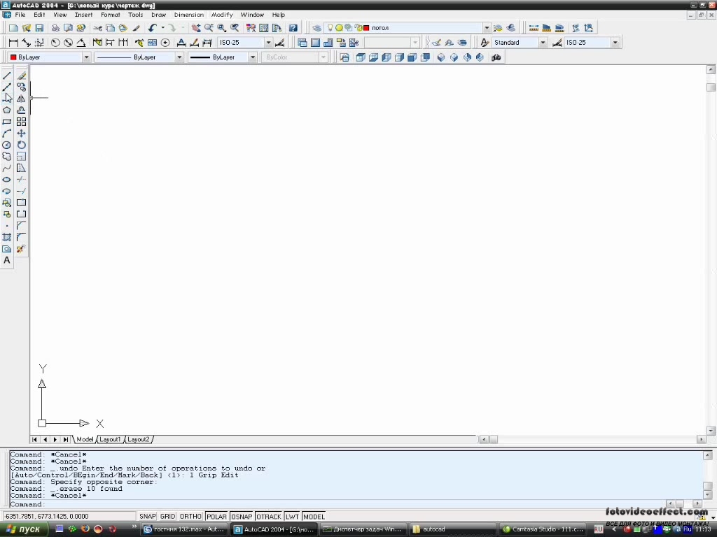Toggle LWT lineweight display
This screenshot has height=537, width=717.
tap(292, 517)
